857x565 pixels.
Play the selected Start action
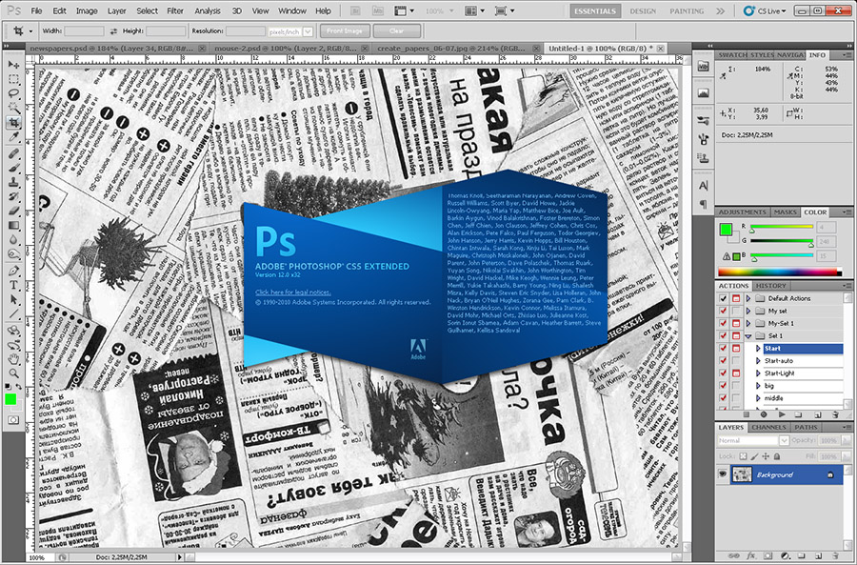click(x=782, y=414)
